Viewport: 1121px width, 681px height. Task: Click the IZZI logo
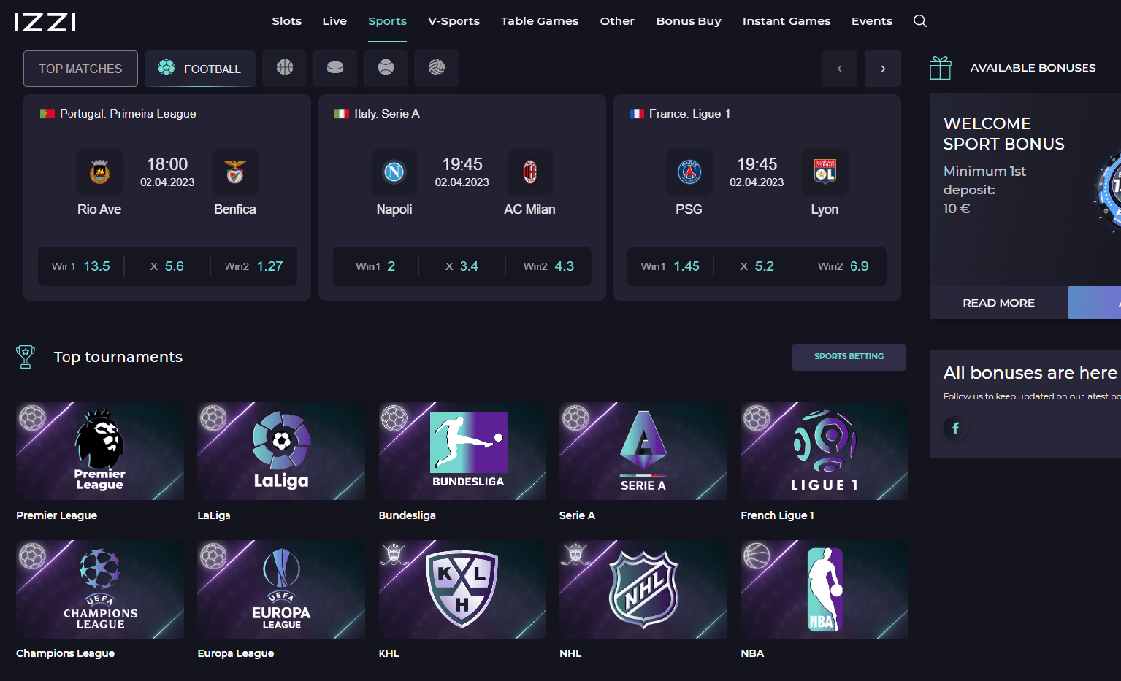point(45,22)
